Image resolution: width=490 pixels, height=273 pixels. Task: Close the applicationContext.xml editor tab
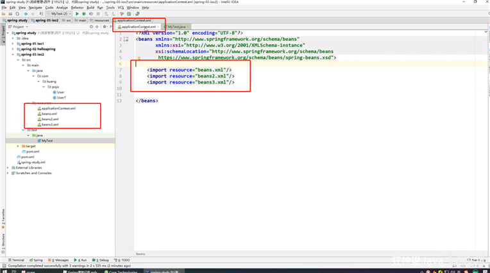coord(158,27)
